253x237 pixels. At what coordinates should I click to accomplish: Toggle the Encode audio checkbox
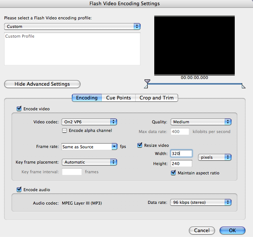19,189
